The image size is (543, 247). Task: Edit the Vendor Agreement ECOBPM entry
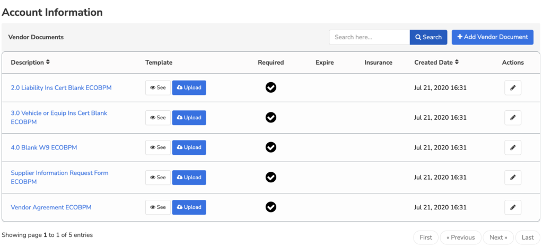513,207
